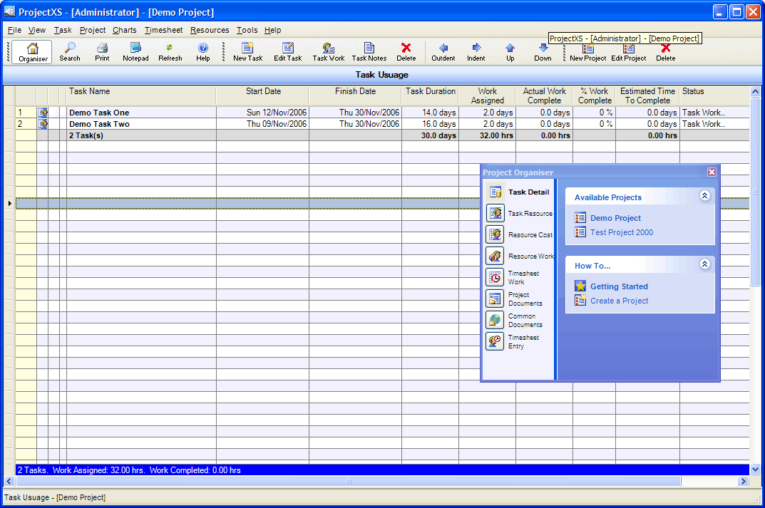Click the Task Notes toolbar icon

[369, 51]
